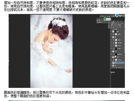Open the fx layer style icon
134x101 pixels.
click(115, 68)
